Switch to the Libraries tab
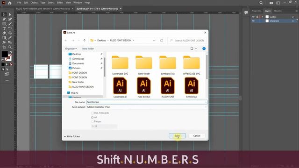Screen dimensions: 299x168 point(278,11)
